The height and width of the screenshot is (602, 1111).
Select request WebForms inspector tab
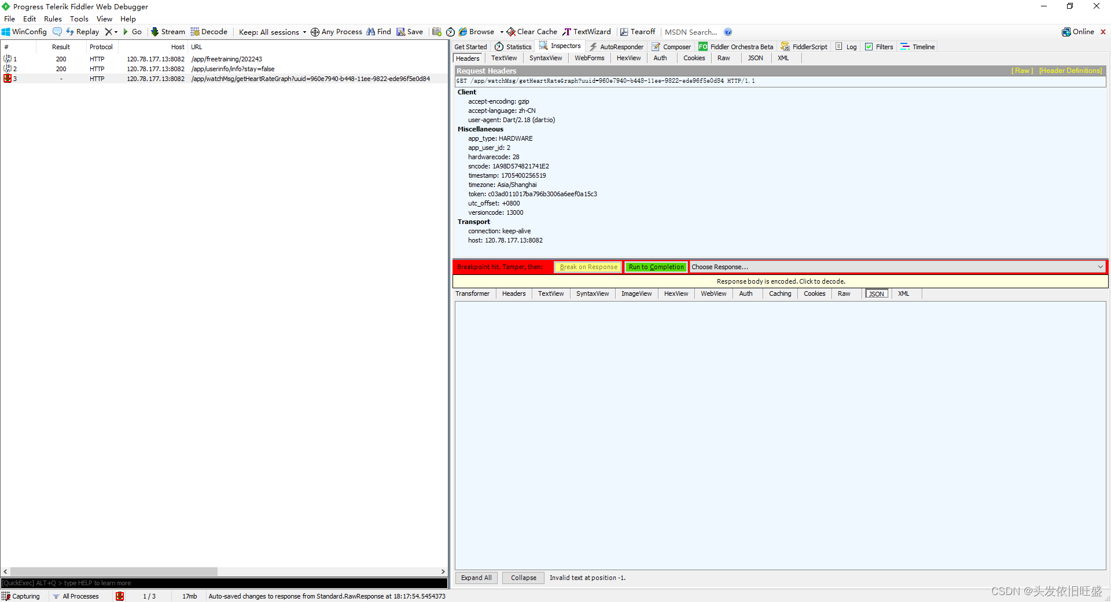(589, 58)
